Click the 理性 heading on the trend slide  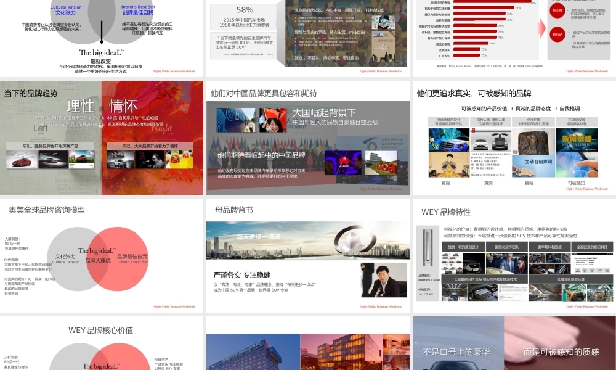click(80, 106)
